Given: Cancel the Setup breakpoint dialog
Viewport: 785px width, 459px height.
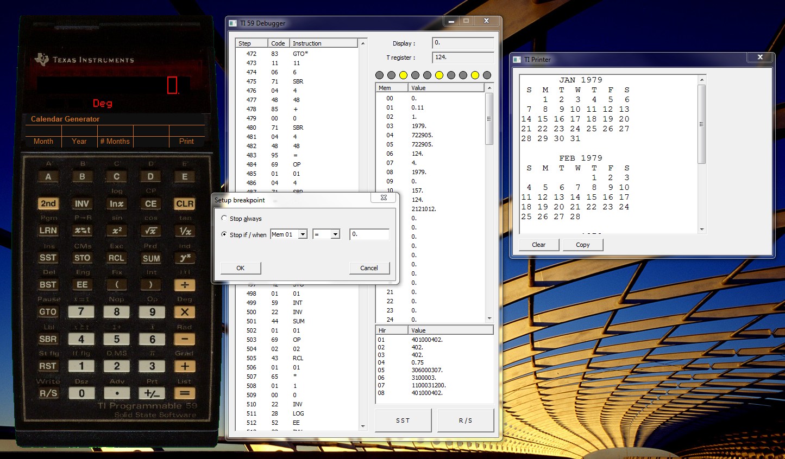Looking at the screenshot, I should point(369,268).
